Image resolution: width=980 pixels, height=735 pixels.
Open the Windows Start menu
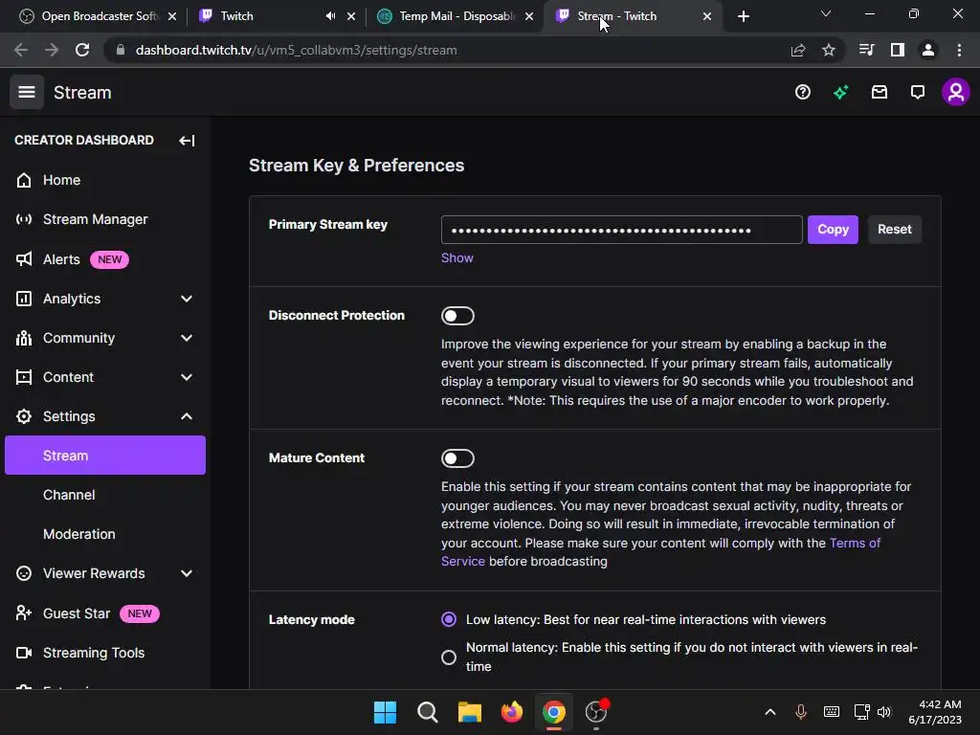coord(385,712)
